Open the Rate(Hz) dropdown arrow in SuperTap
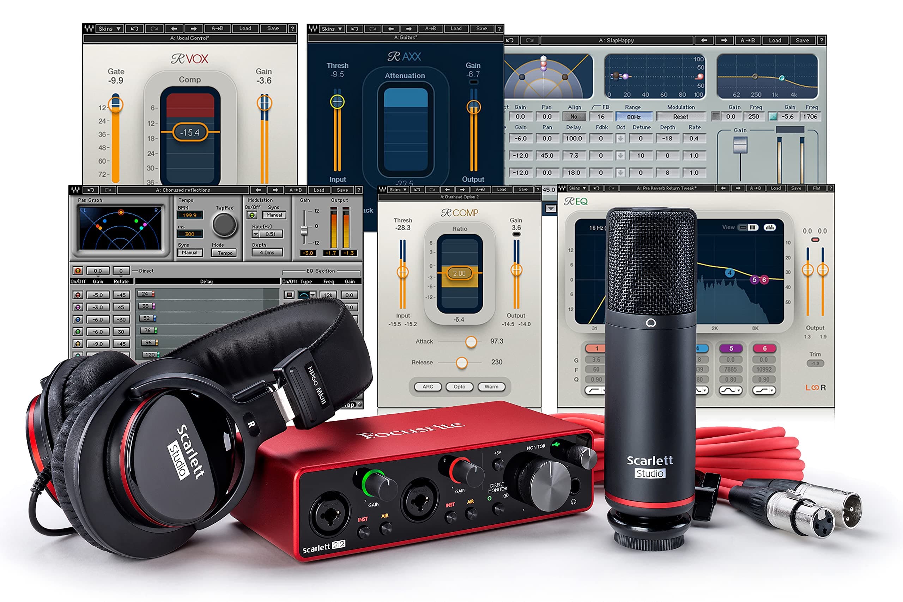 [x=256, y=234]
